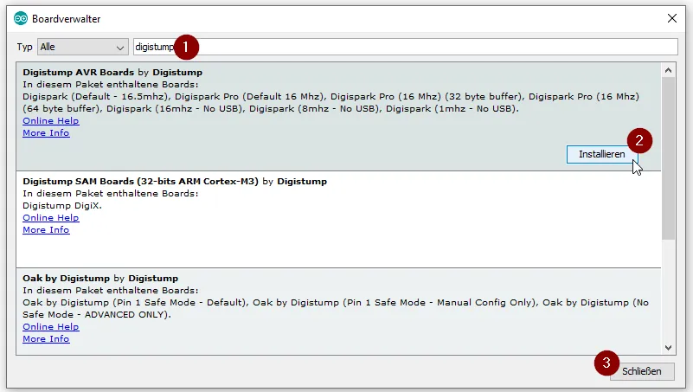Follow More Info link under Digistump SAM Boards
The image size is (693, 392).
click(x=46, y=230)
